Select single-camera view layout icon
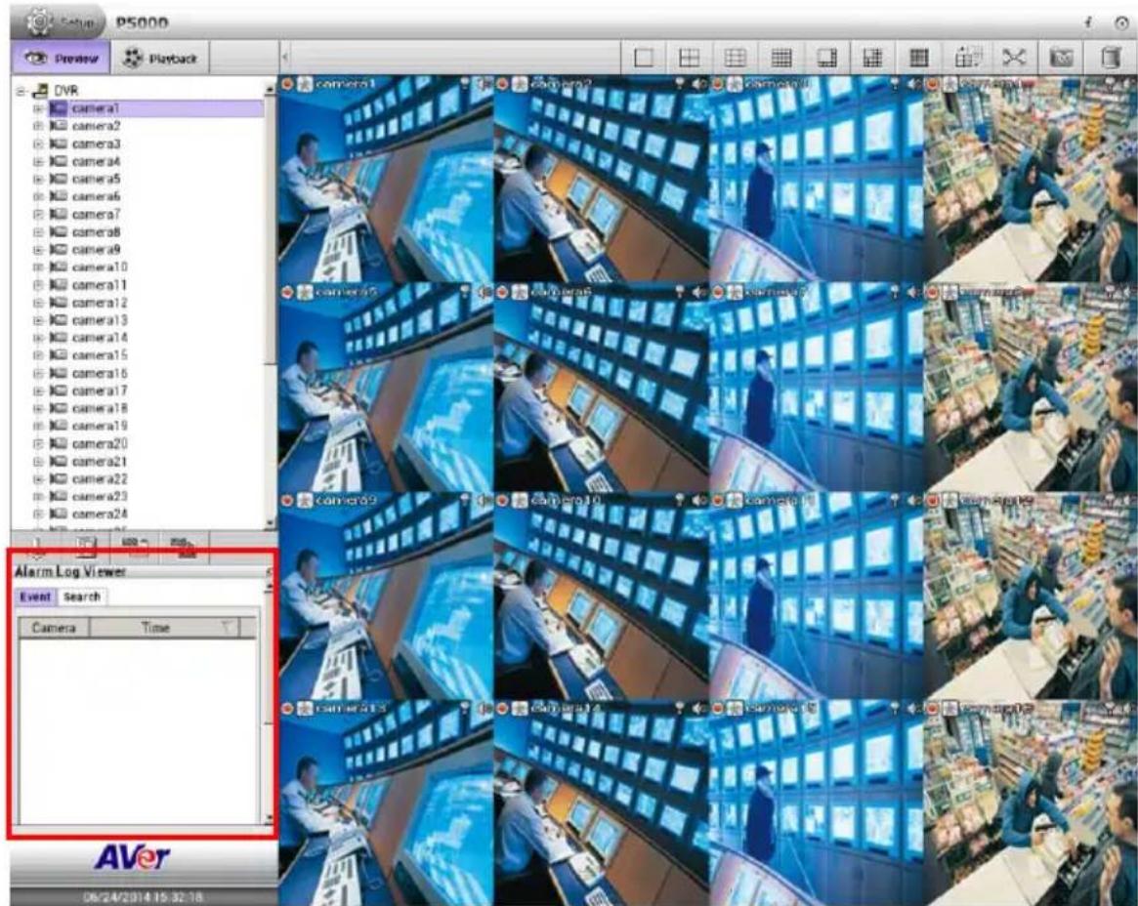The width and height of the screenshot is (1138, 906). pos(643,58)
